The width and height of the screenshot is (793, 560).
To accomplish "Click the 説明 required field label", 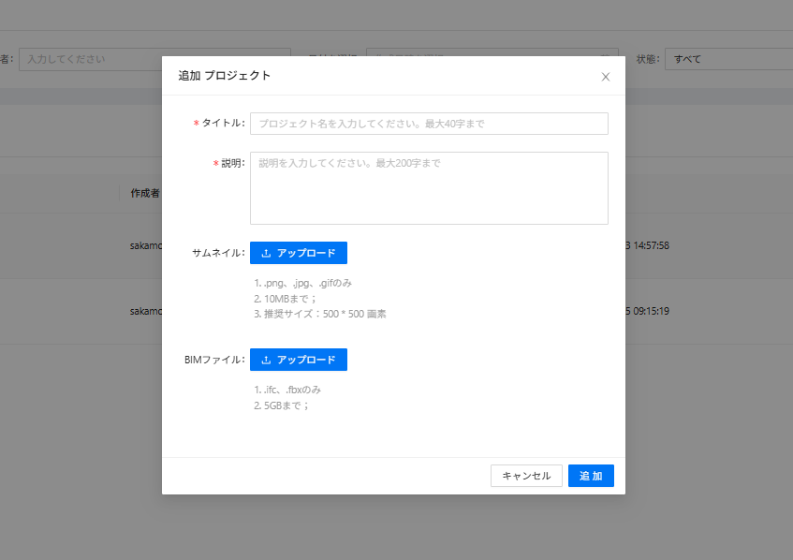I will click(x=232, y=163).
